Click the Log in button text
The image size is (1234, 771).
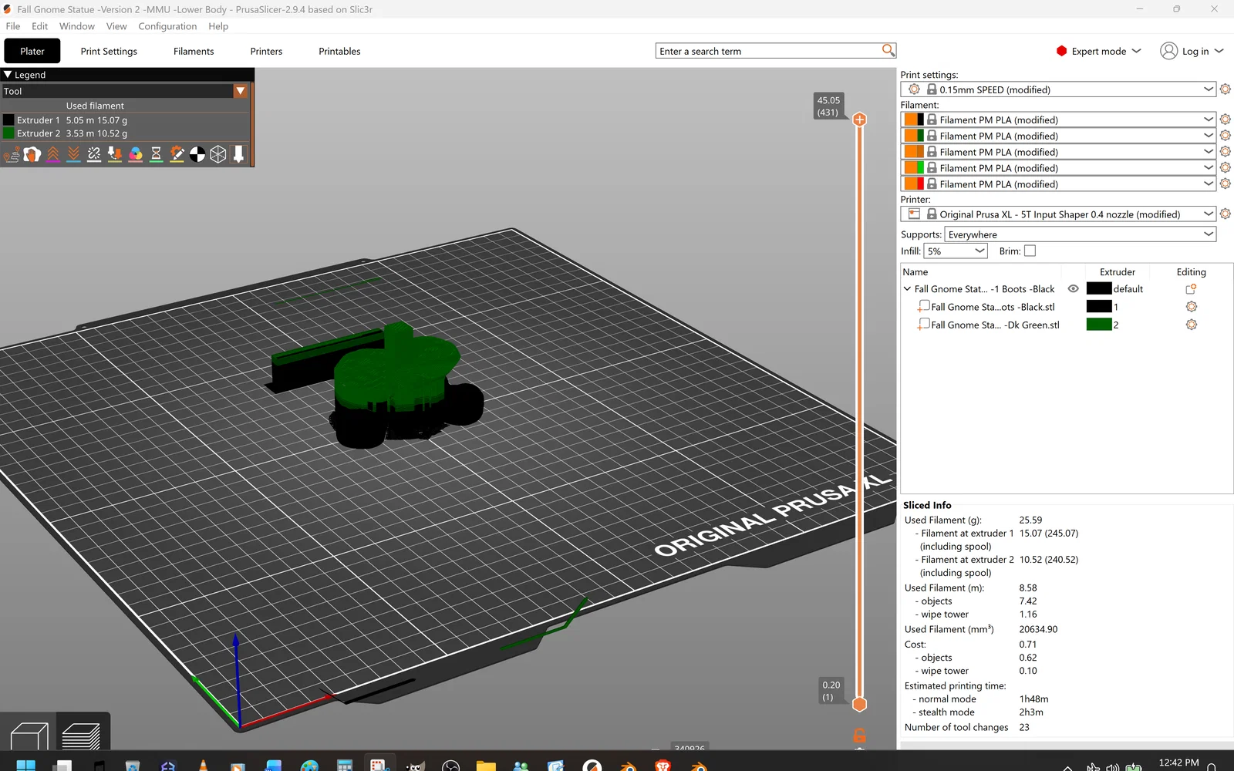[x=1195, y=52]
